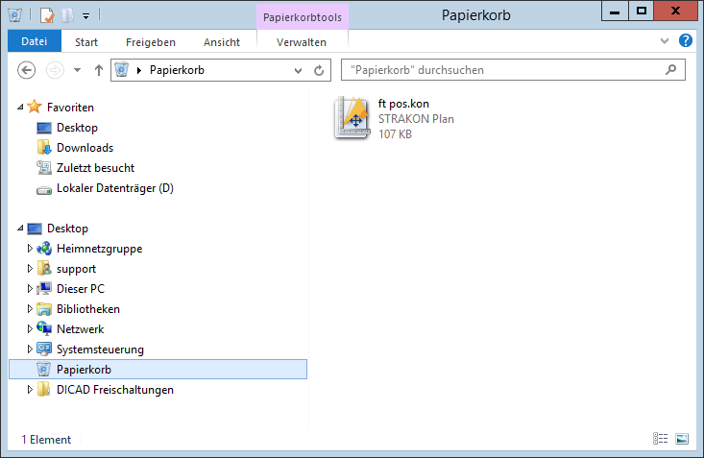Select Favoriten in the navigation pane
This screenshot has height=458, width=704.
click(x=70, y=108)
